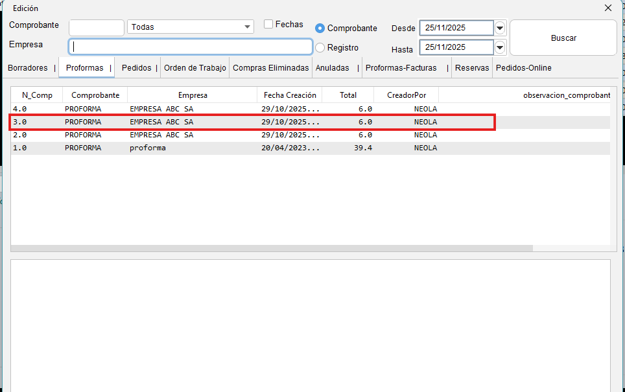Click the table's horizontal scrollbar

272,248
